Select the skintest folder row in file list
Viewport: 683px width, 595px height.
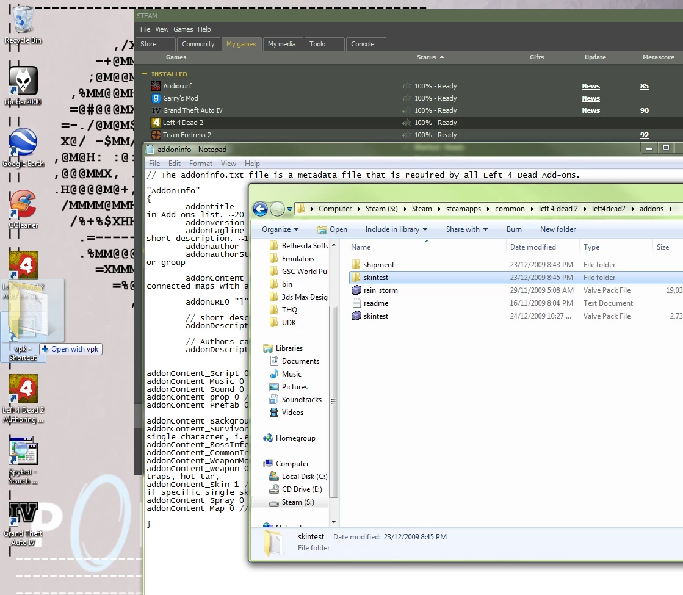[x=516, y=278]
